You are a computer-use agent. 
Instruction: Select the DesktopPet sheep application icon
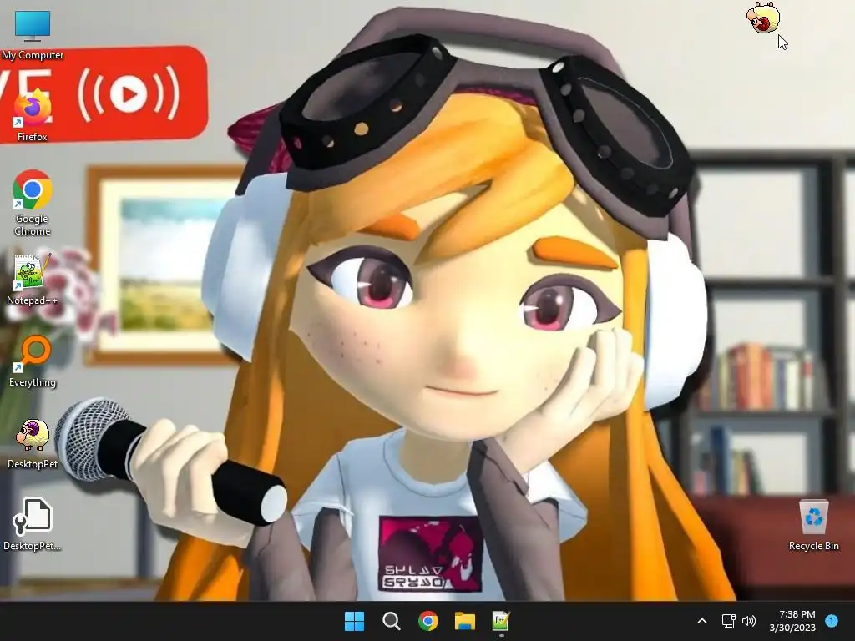[x=33, y=443]
